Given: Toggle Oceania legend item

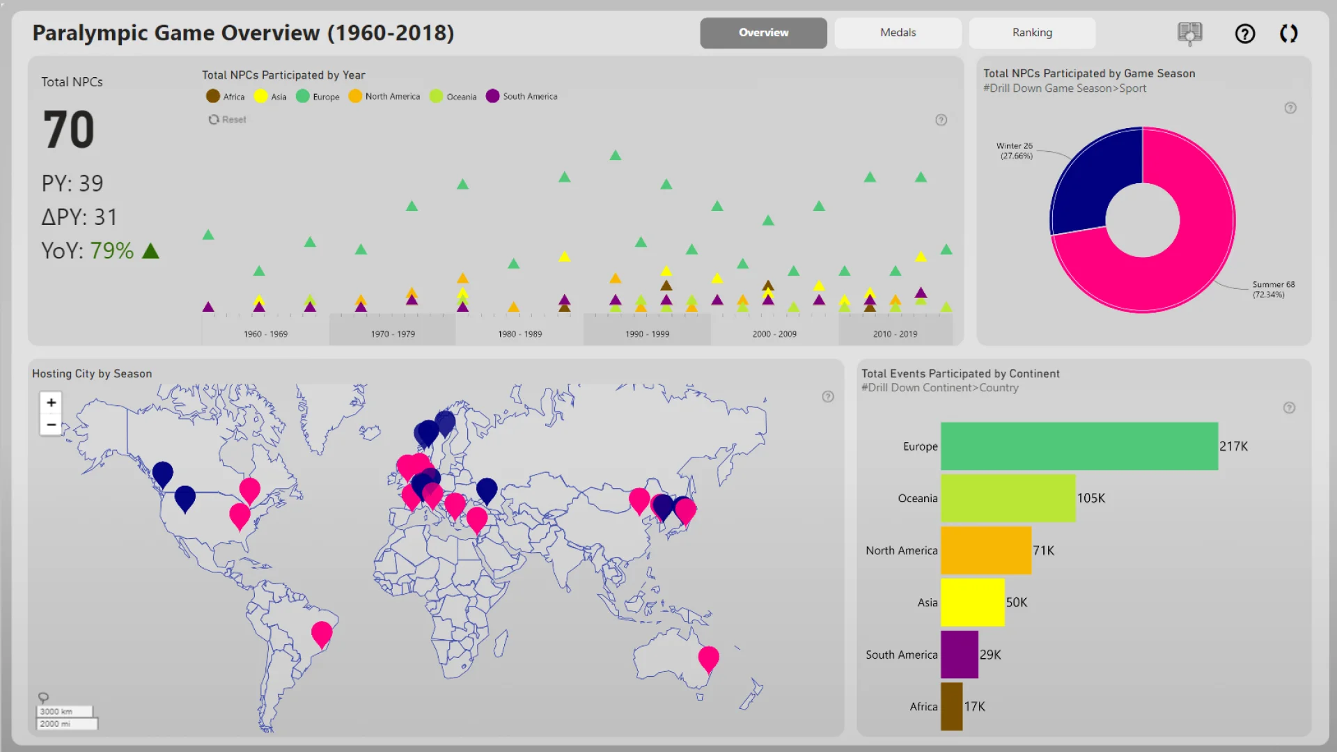Looking at the screenshot, I should click(453, 97).
